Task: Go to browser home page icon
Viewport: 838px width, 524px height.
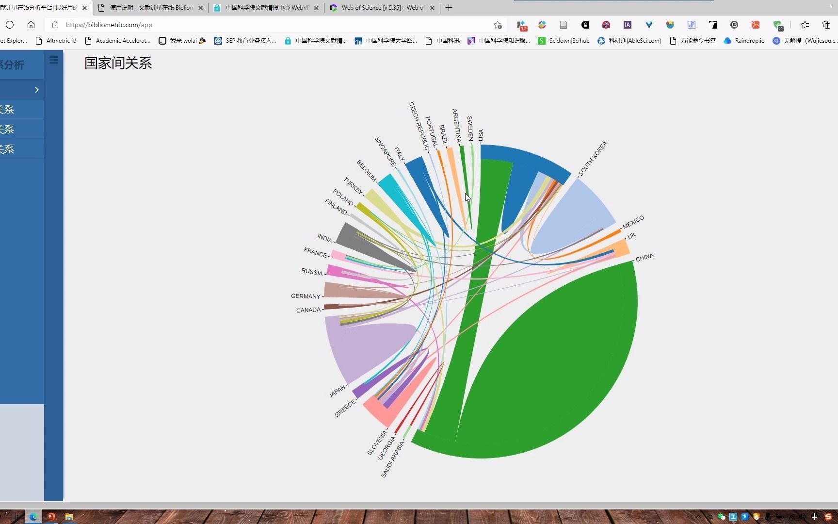Action: click(x=31, y=25)
